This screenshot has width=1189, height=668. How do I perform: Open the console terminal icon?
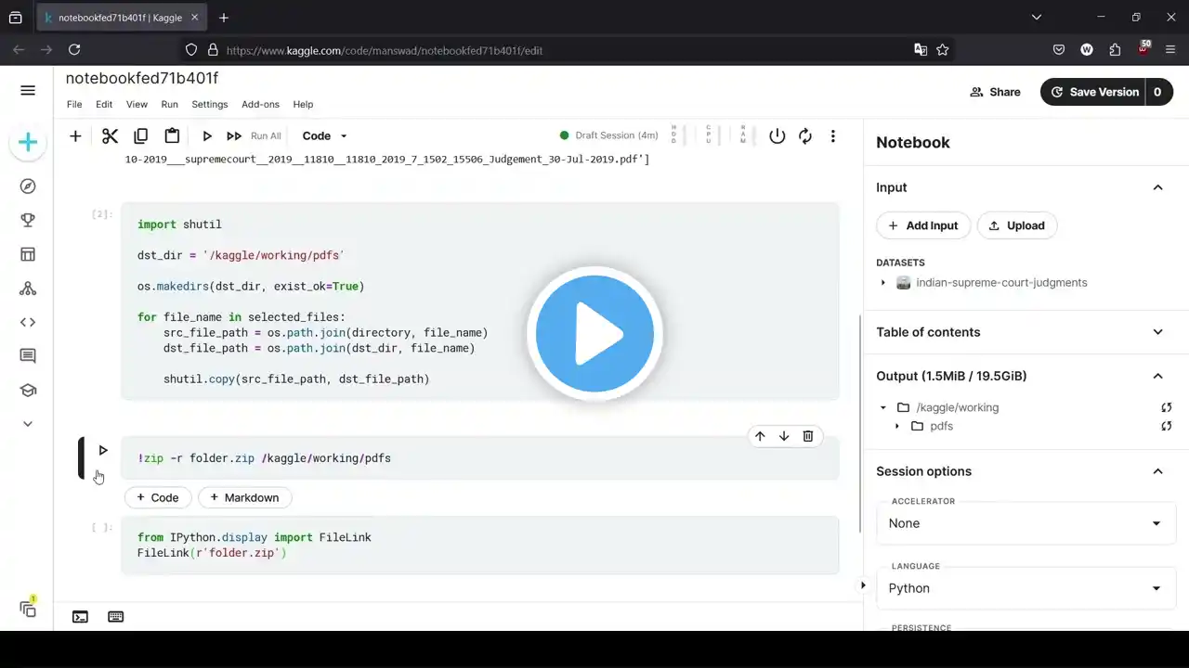pos(81,617)
